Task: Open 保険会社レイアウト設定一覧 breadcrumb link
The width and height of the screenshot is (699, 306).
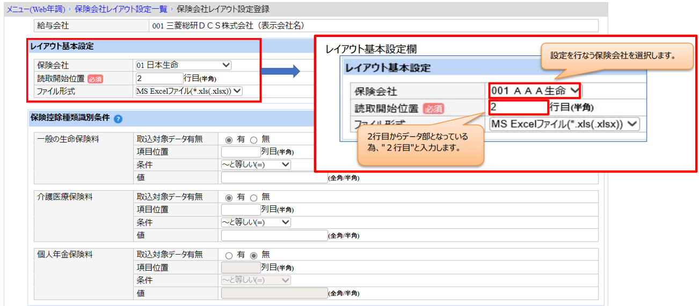Action: click(x=121, y=9)
